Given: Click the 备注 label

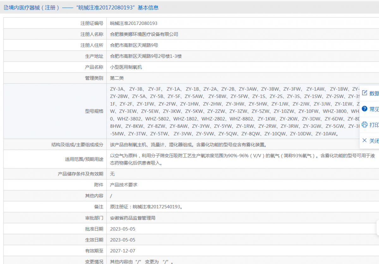Looking at the screenshot, I should 99,207.
